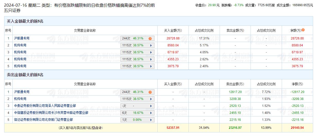Open 机构专用 ranked third in the buy table

point(20,52)
